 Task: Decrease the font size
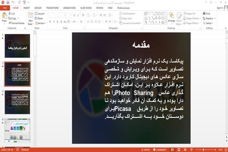[78, 15]
